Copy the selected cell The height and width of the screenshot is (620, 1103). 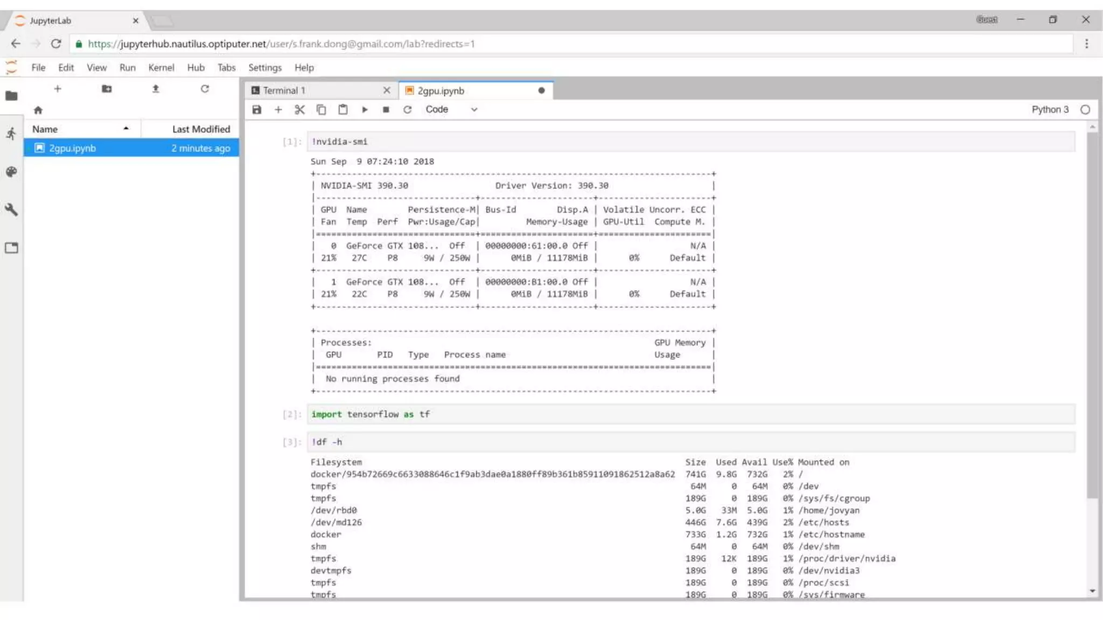pyautogui.click(x=321, y=110)
